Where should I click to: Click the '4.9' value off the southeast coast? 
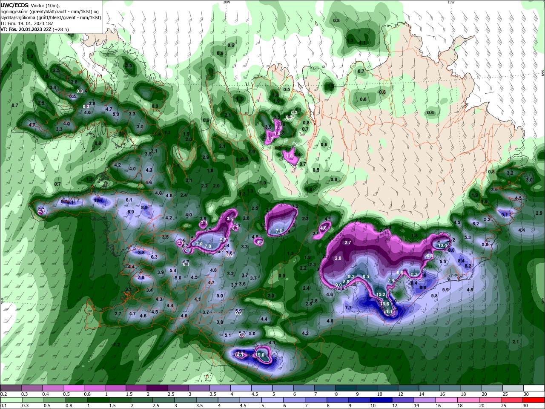[470, 290]
